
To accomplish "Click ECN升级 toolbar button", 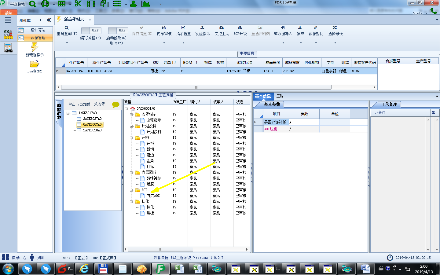I will coord(240,31).
